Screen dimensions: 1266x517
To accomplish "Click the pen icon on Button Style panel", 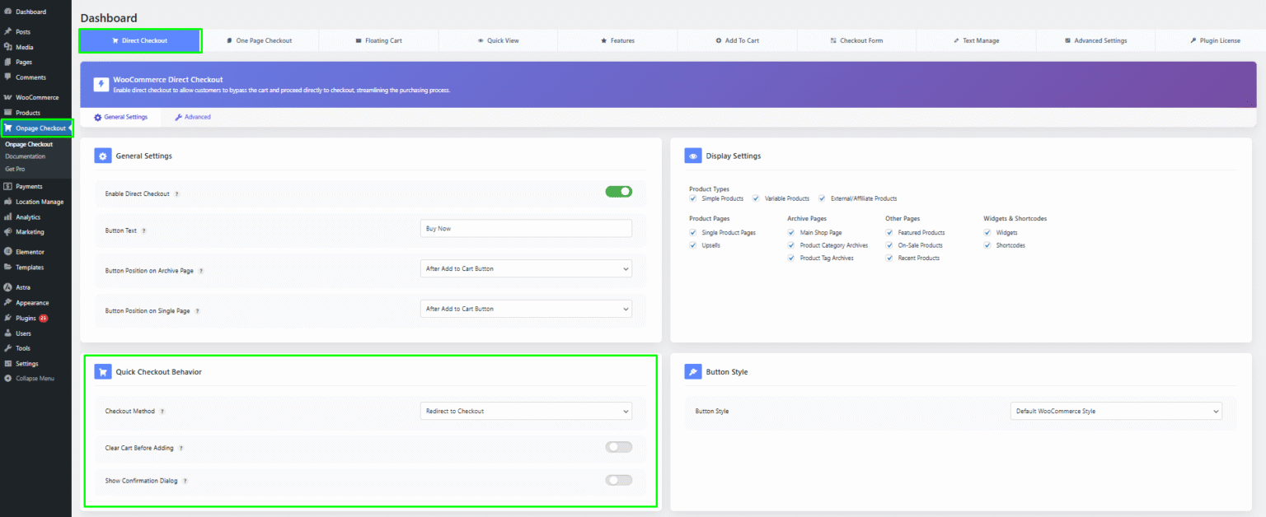I will click(692, 371).
